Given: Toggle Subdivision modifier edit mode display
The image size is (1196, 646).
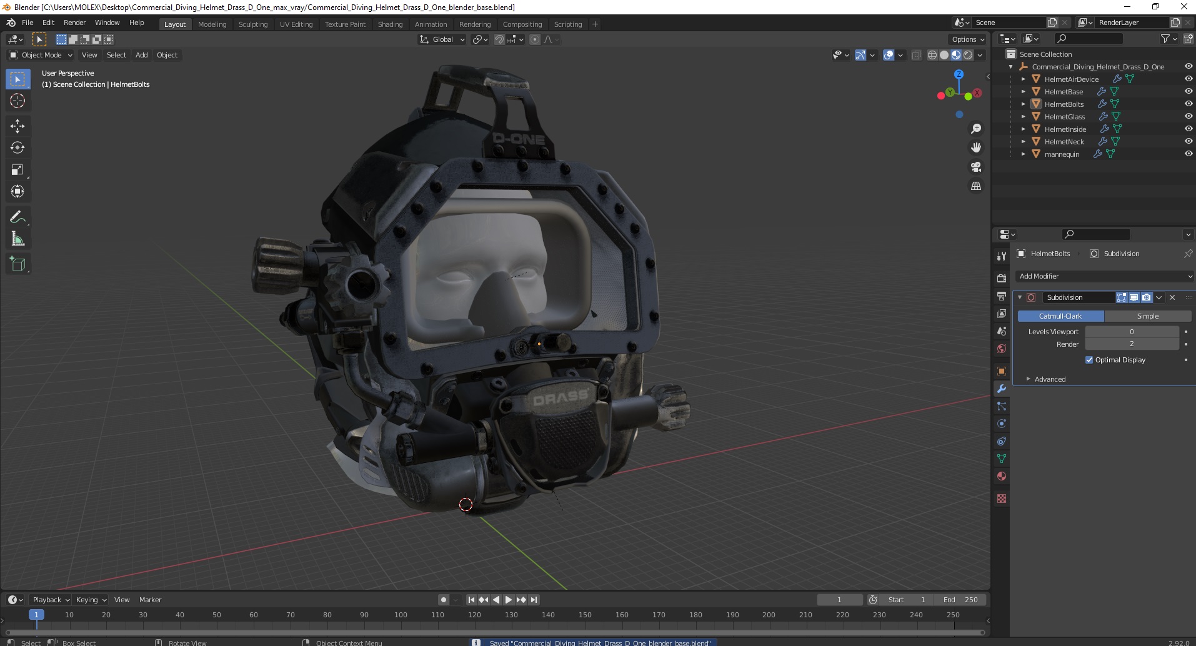Looking at the screenshot, I should point(1122,297).
